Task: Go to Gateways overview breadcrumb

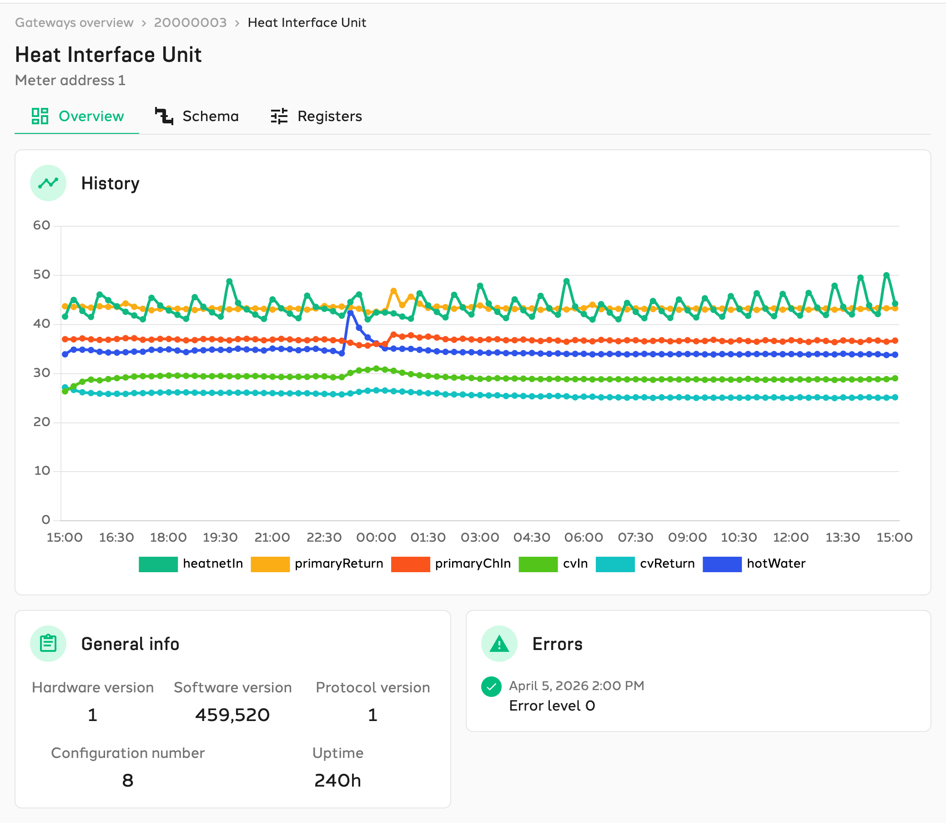Action: [74, 22]
